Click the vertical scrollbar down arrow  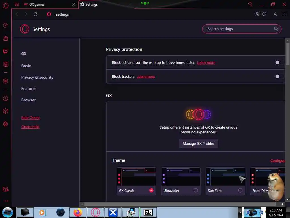(287, 199)
